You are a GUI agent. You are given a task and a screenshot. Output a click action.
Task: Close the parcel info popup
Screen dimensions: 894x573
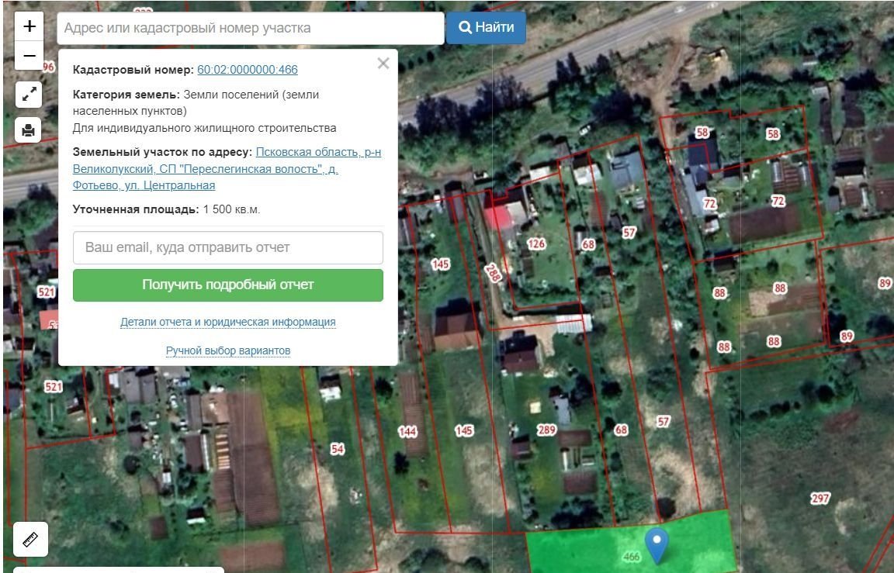[383, 64]
